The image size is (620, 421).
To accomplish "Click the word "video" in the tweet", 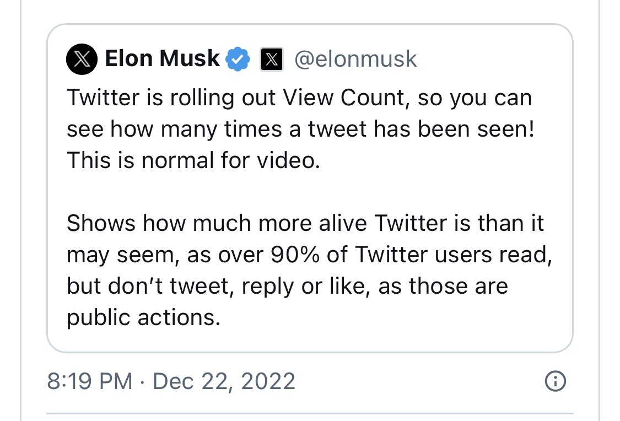I will click(x=289, y=160).
